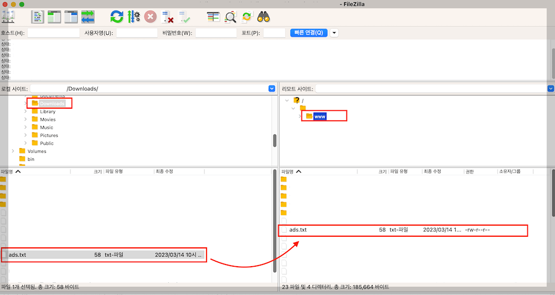The height and width of the screenshot is (295, 555).
Task: Expand the Downloads folder node
Action: (x=26, y=103)
